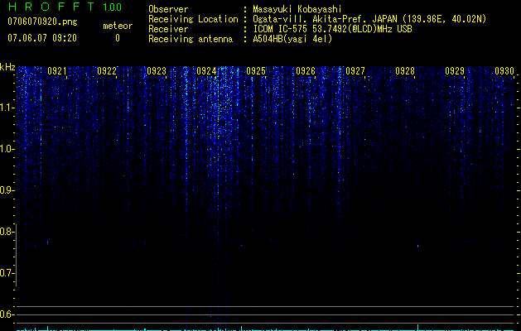Screen dimensions: 521x331
Task: Click the 0.9 kHz axis label
Action: click(7, 190)
